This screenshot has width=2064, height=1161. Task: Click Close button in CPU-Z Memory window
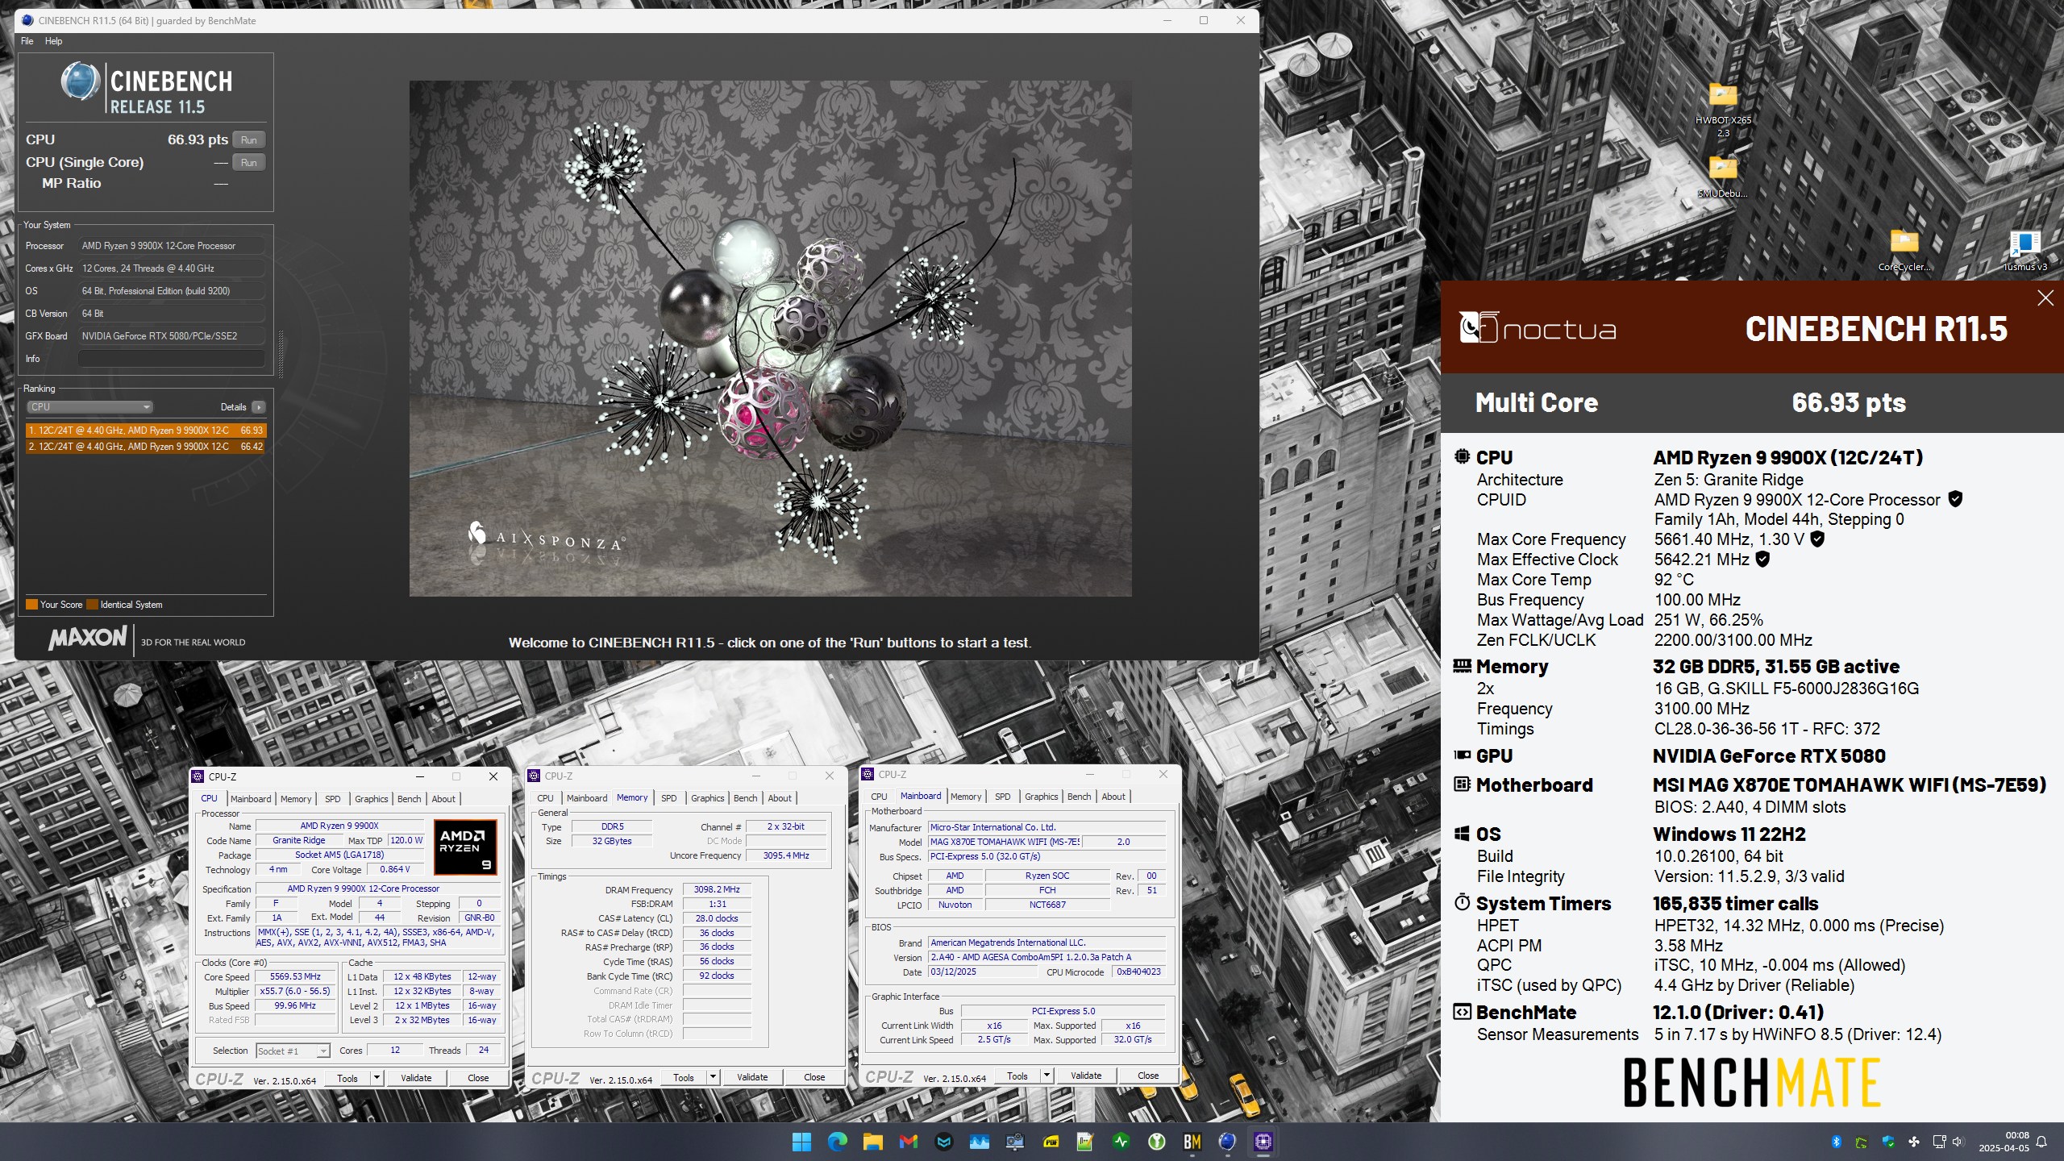click(814, 1077)
